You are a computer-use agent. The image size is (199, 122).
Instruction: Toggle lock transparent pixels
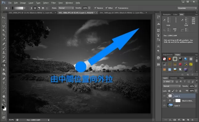[x=169, y=91]
